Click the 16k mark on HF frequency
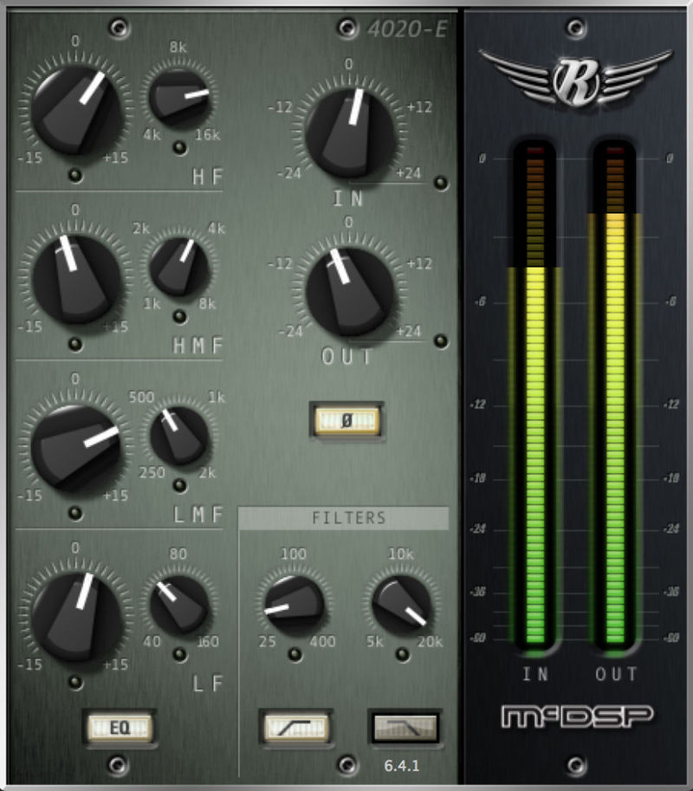Image resolution: width=693 pixels, height=791 pixels. (208, 135)
